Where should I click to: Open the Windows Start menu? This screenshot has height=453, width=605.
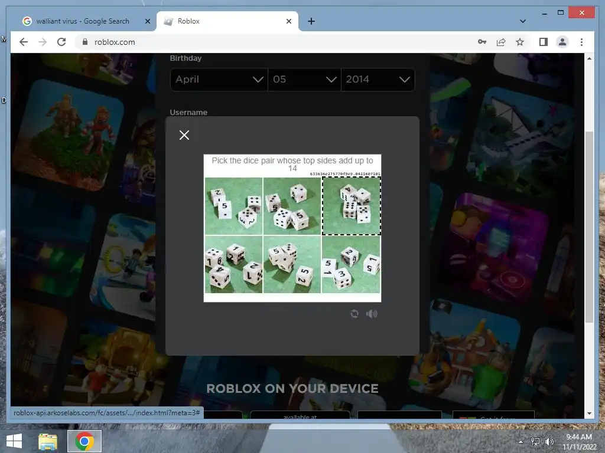14,441
